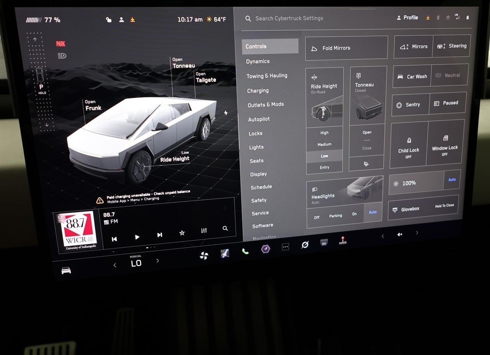Open Autopilot settings

[x=259, y=119]
